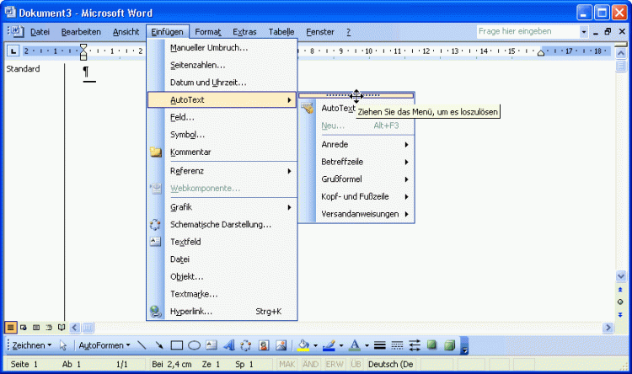The width and height of the screenshot is (632, 374).
Task: Expand the AutoFormen dropdown
Action: point(104,345)
